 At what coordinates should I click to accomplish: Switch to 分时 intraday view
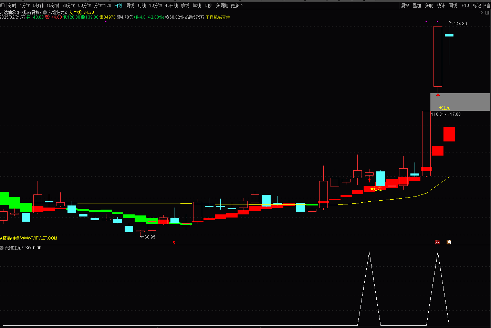(x=12, y=6)
